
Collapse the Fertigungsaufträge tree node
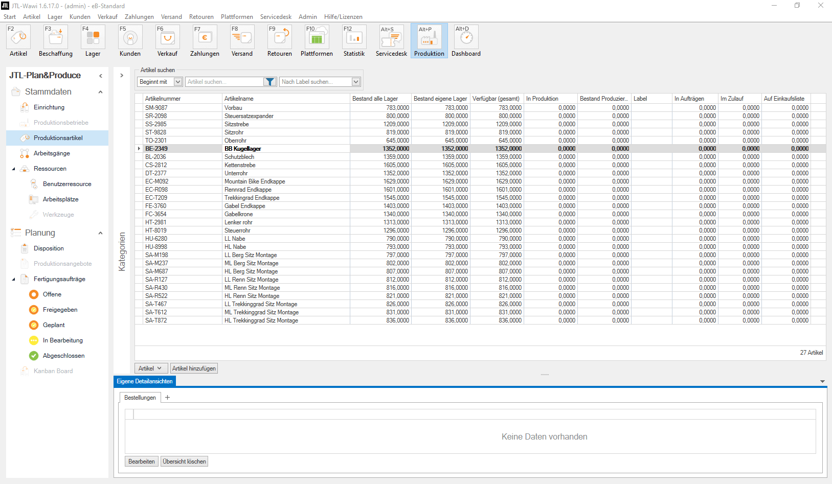(x=14, y=279)
